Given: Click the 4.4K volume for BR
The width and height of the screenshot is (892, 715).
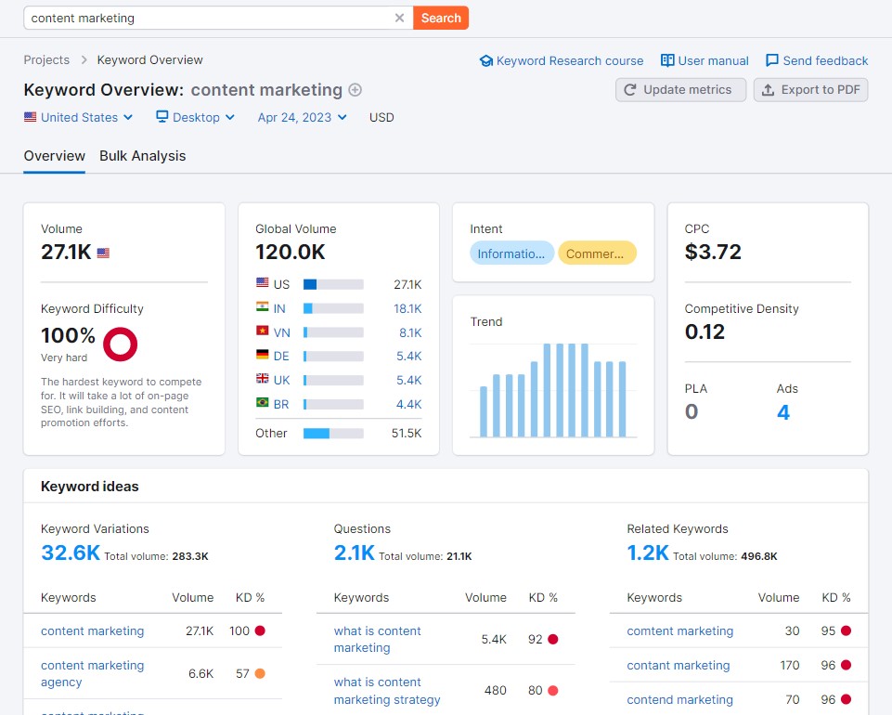Looking at the screenshot, I should click(x=409, y=404).
